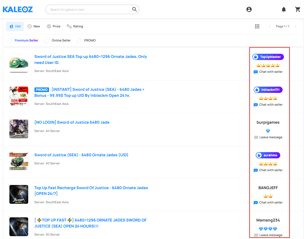Switch to grid view icon
Screen dimensions: 304x239
tap(257, 26)
